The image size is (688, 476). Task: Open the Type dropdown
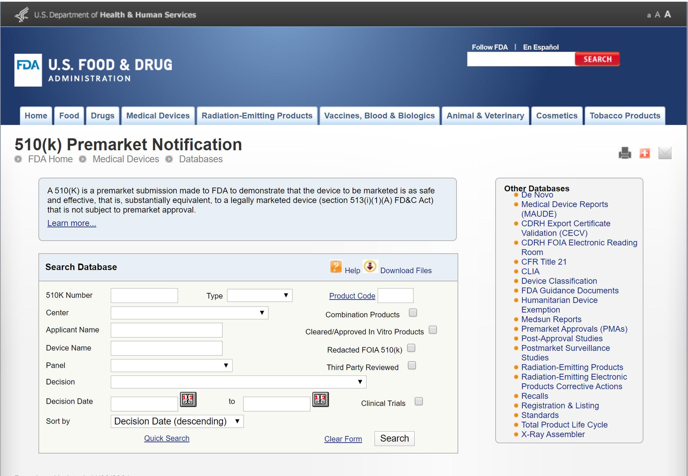259,295
